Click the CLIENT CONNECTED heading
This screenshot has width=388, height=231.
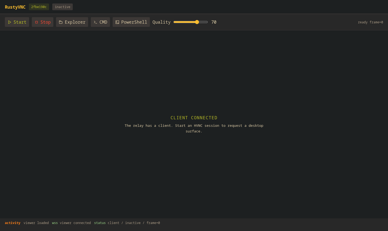(194, 118)
